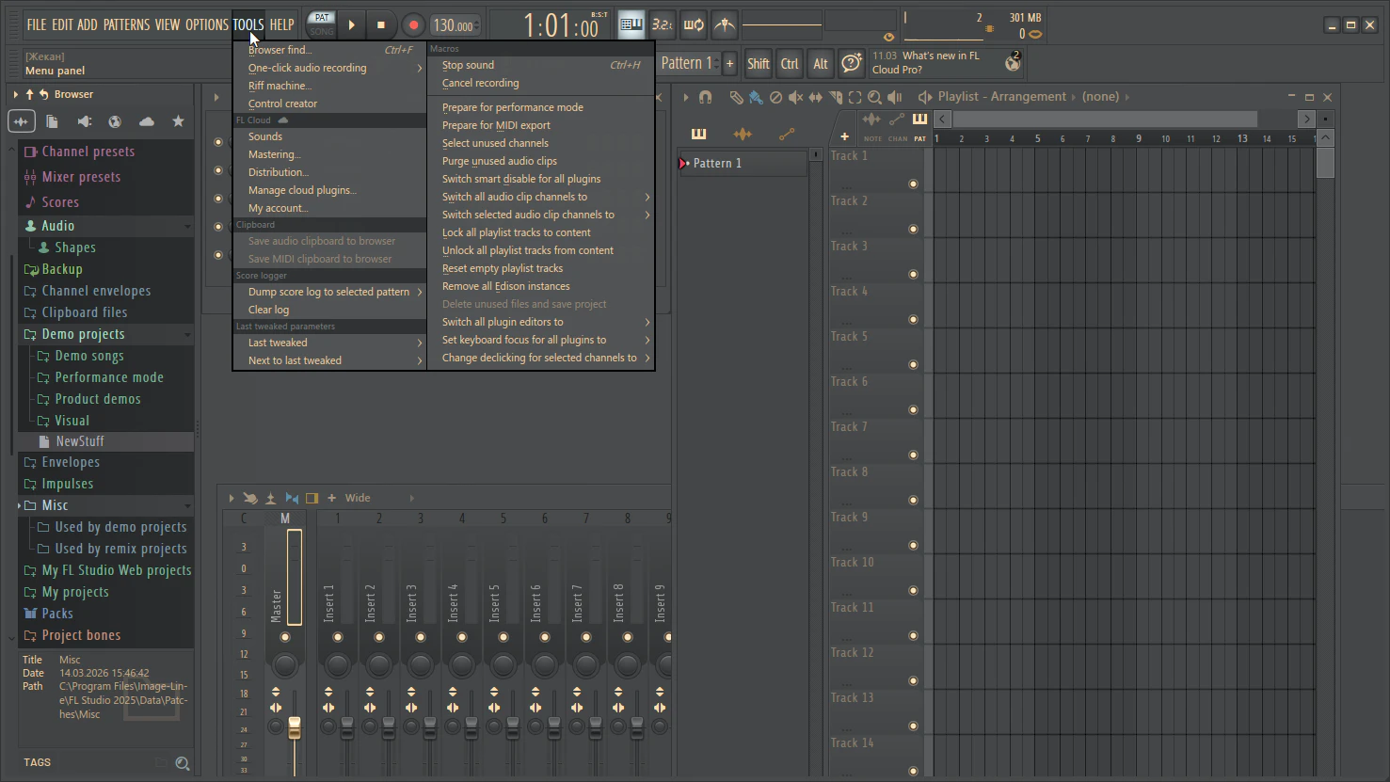The image size is (1390, 782).
Task: Toggle PAT/SONG mode switch
Action: point(322,24)
